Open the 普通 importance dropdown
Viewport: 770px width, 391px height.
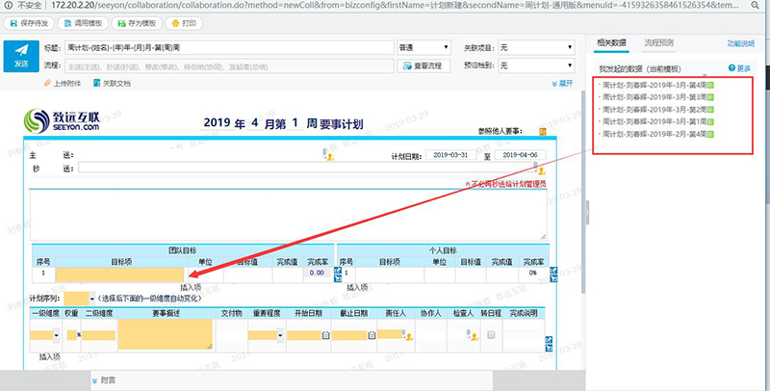click(x=423, y=46)
